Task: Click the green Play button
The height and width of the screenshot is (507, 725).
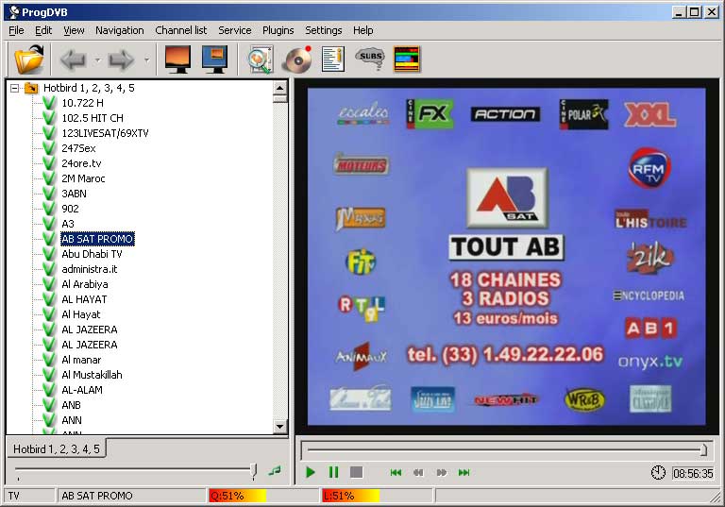Action: pyautogui.click(x=311, y=473)
